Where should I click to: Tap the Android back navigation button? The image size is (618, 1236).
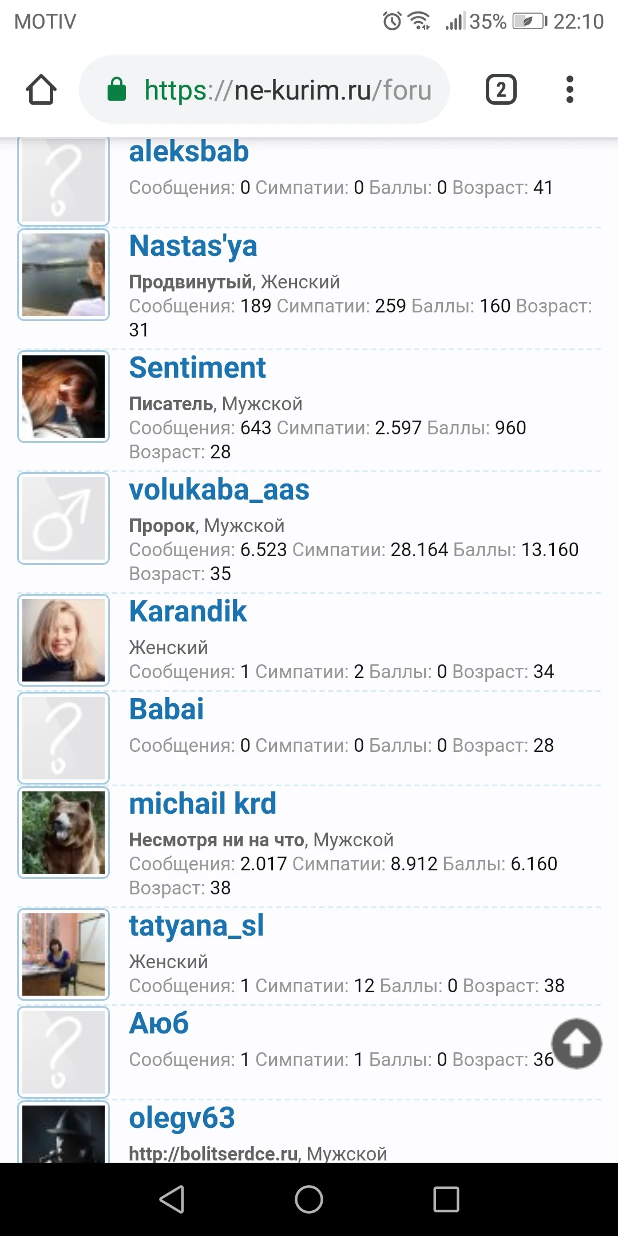pos(172,1199)
